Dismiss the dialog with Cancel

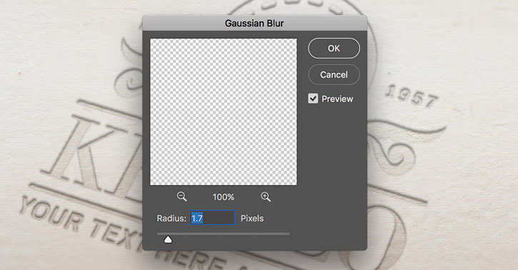pyautogui.click(x=334, y=74)
